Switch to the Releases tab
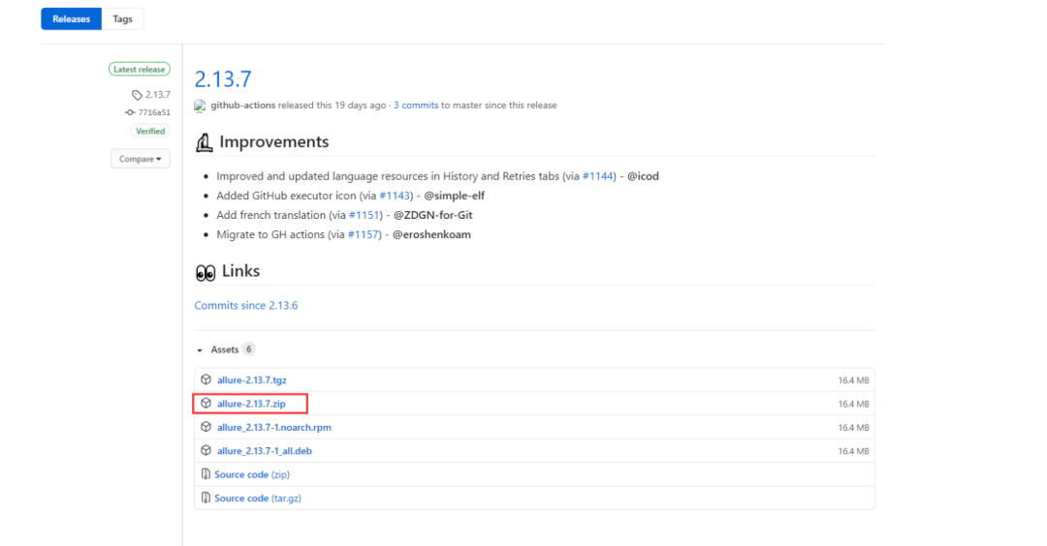 pos(71,18)
